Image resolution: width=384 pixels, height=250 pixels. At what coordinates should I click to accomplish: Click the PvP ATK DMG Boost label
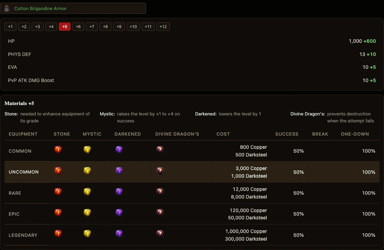(x=31, y=80)
